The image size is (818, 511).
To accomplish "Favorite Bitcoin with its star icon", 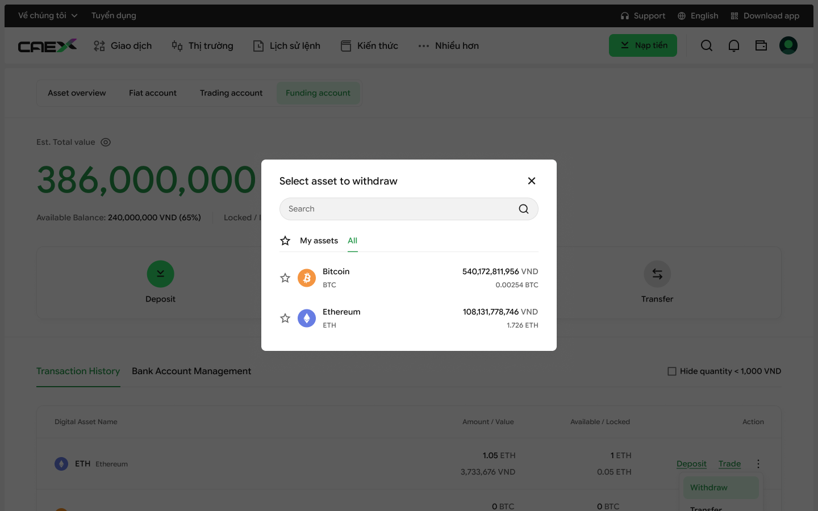I will point(285,278).
